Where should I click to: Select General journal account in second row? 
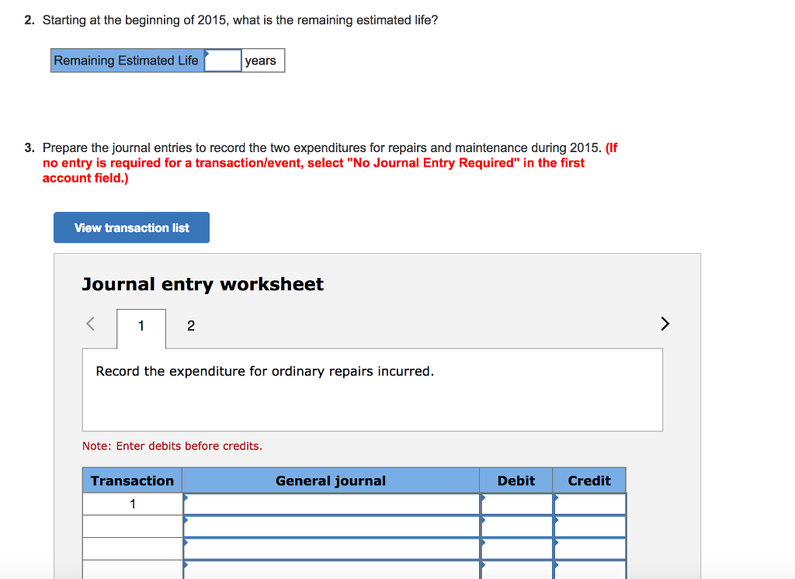pos(331,527)
